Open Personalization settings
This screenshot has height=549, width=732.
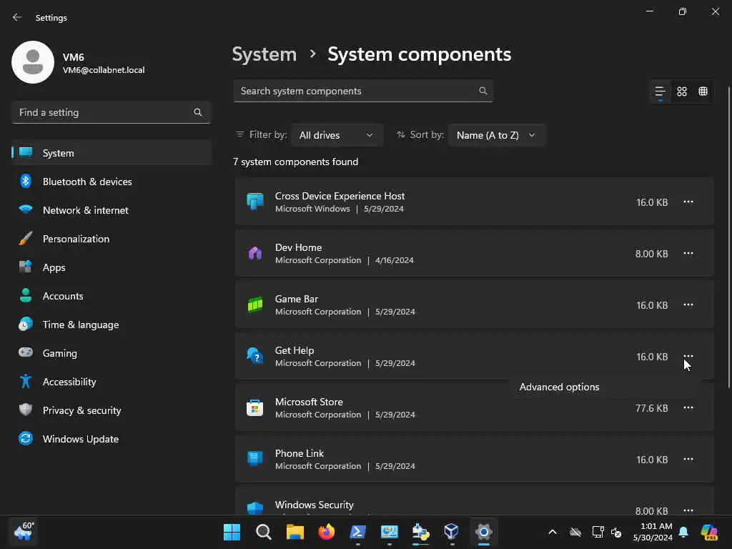[x=111, y=239]
